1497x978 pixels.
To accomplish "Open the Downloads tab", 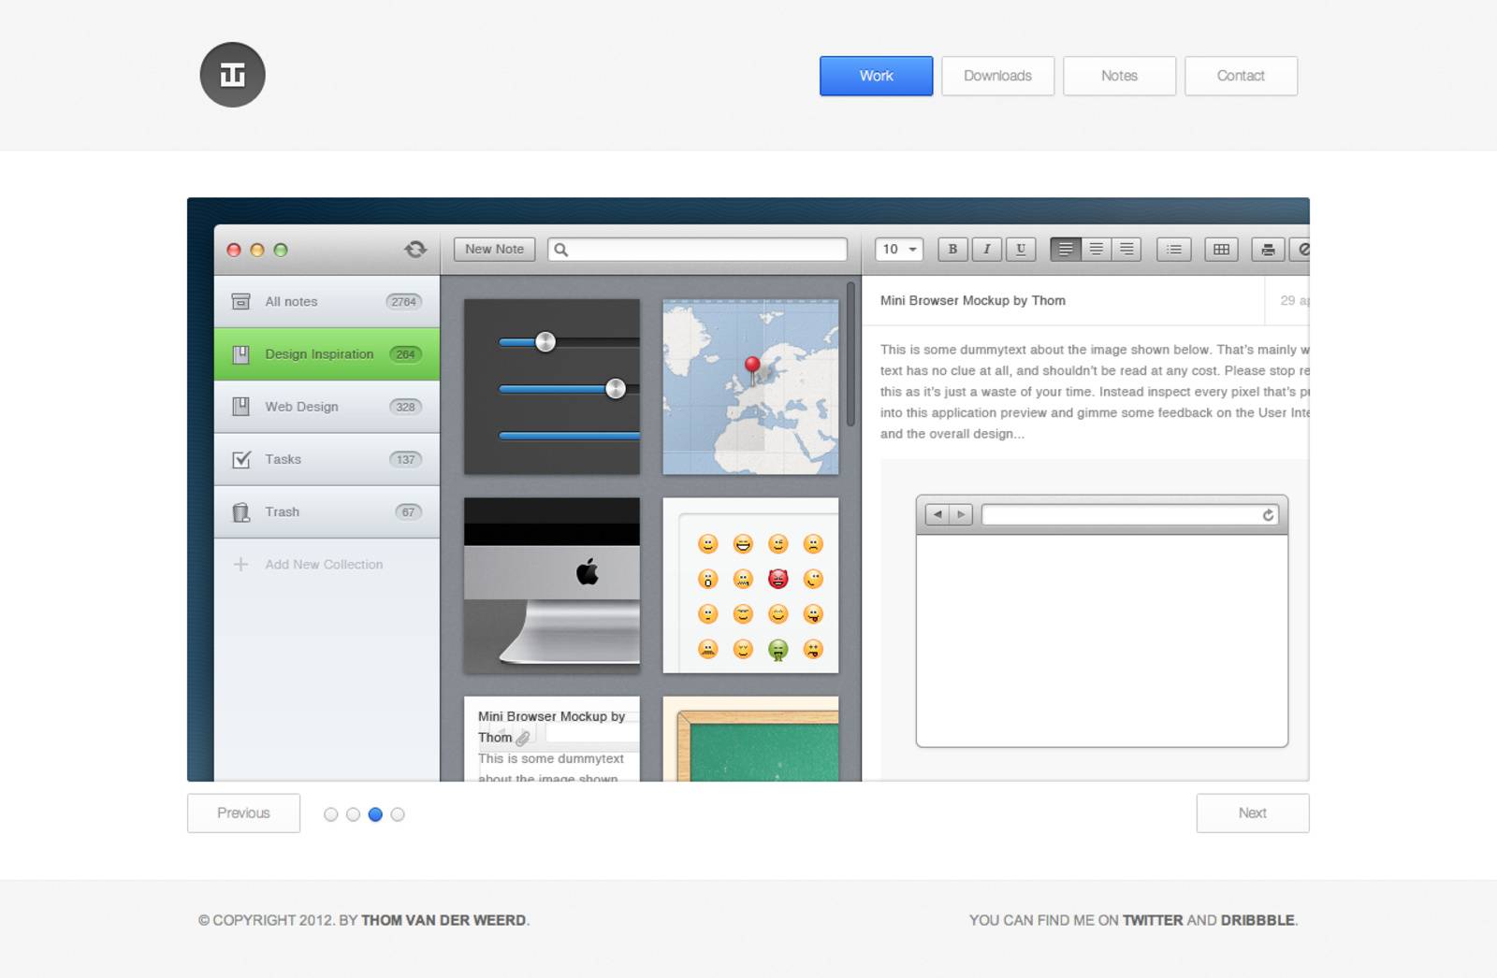I will pyautogui.click(x=997, y=76).
